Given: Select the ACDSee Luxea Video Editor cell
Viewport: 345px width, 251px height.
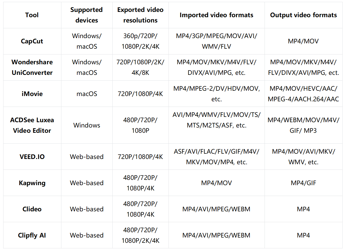Looking at the screenshot, I should (32, 125).
